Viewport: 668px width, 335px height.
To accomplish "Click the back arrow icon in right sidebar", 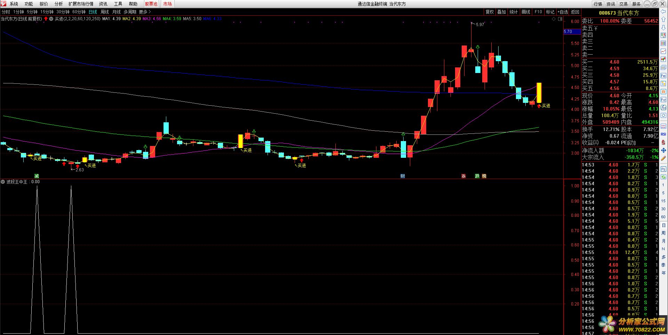I will coord(663,11).
